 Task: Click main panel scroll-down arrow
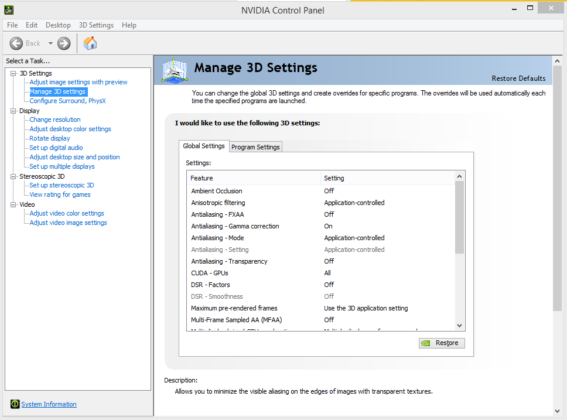(557, 411)
